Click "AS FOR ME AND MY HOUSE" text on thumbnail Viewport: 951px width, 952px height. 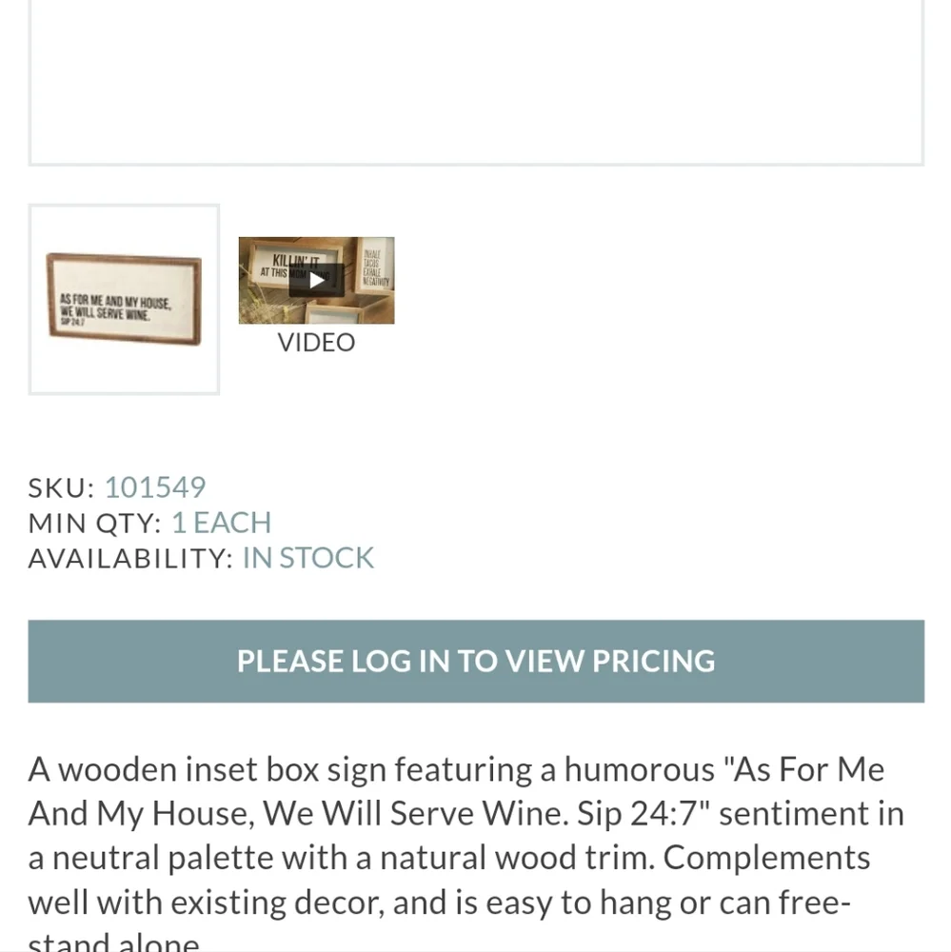115,301
